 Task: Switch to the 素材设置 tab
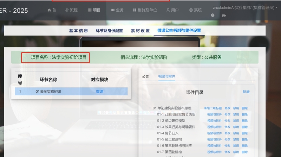[x=140, y=31]
